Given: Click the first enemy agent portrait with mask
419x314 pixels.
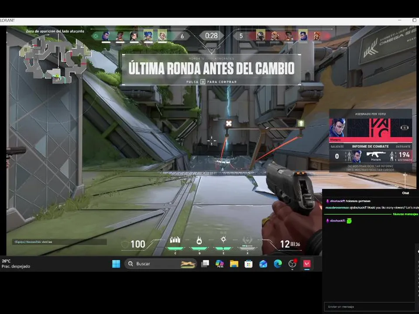Looking at the screenshot, I should (260, 35).
